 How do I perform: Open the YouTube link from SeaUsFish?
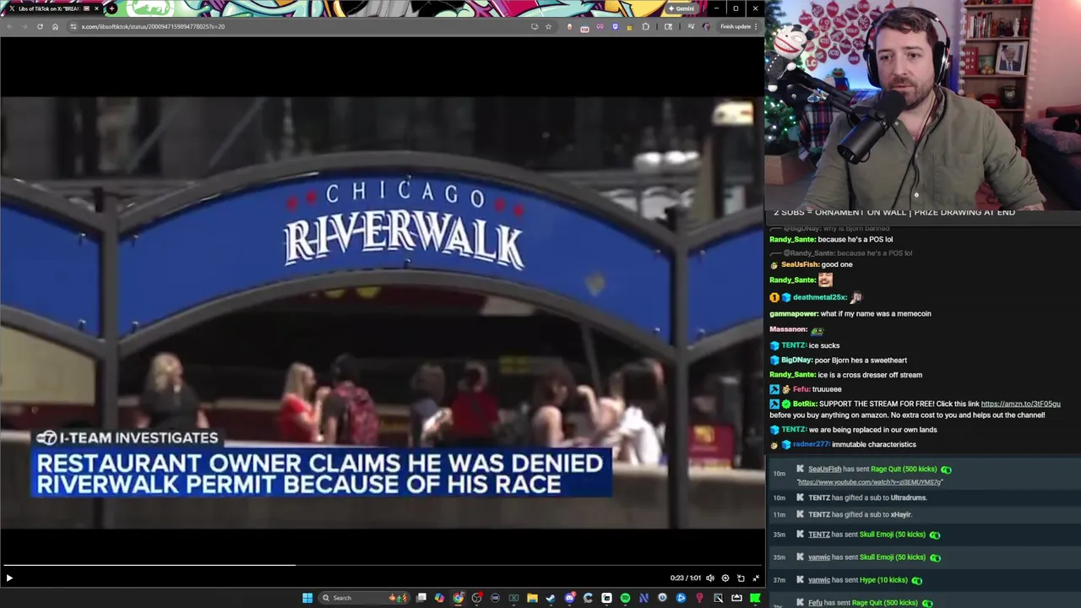pyautogui.click(x=869, y=482)
